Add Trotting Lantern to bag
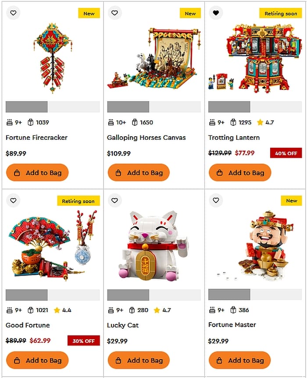307x378 pixels. coord(240,173)
